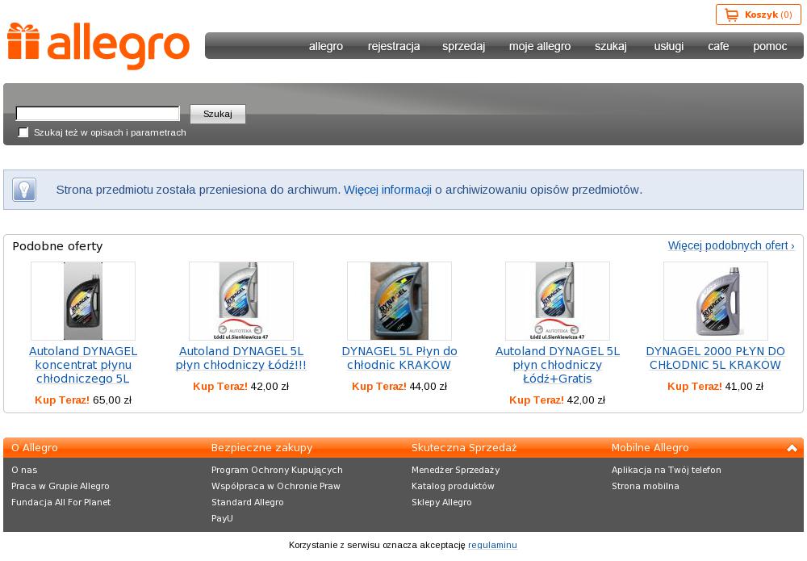
Task: Click Kup Teraz price 44,00 zł
Action: coord(399,387)
